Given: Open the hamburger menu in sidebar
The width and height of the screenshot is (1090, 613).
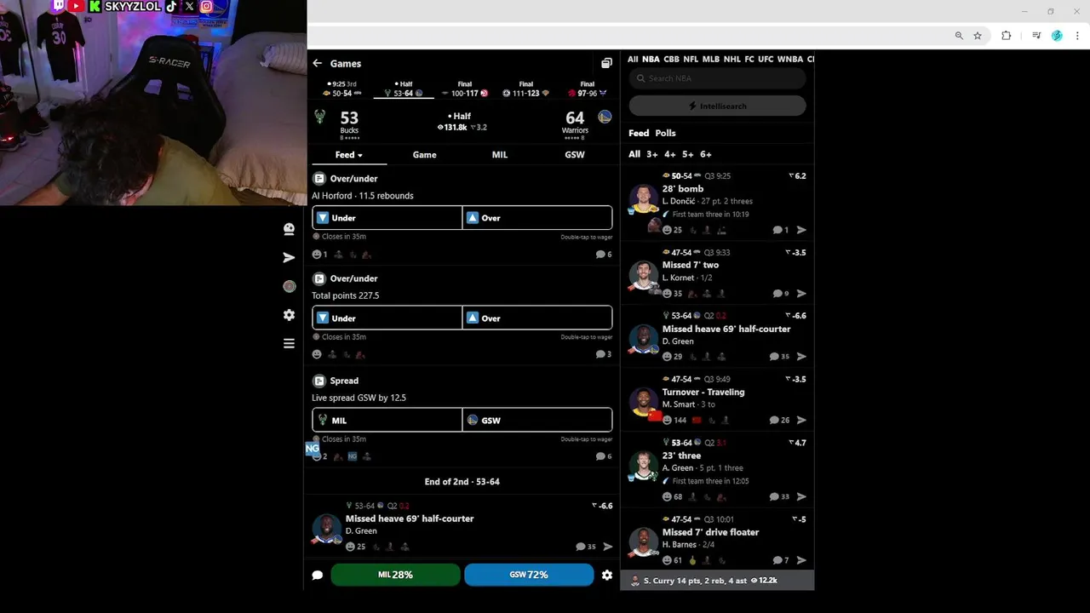Looking at the screenshot, I should [x=289, y=343].
